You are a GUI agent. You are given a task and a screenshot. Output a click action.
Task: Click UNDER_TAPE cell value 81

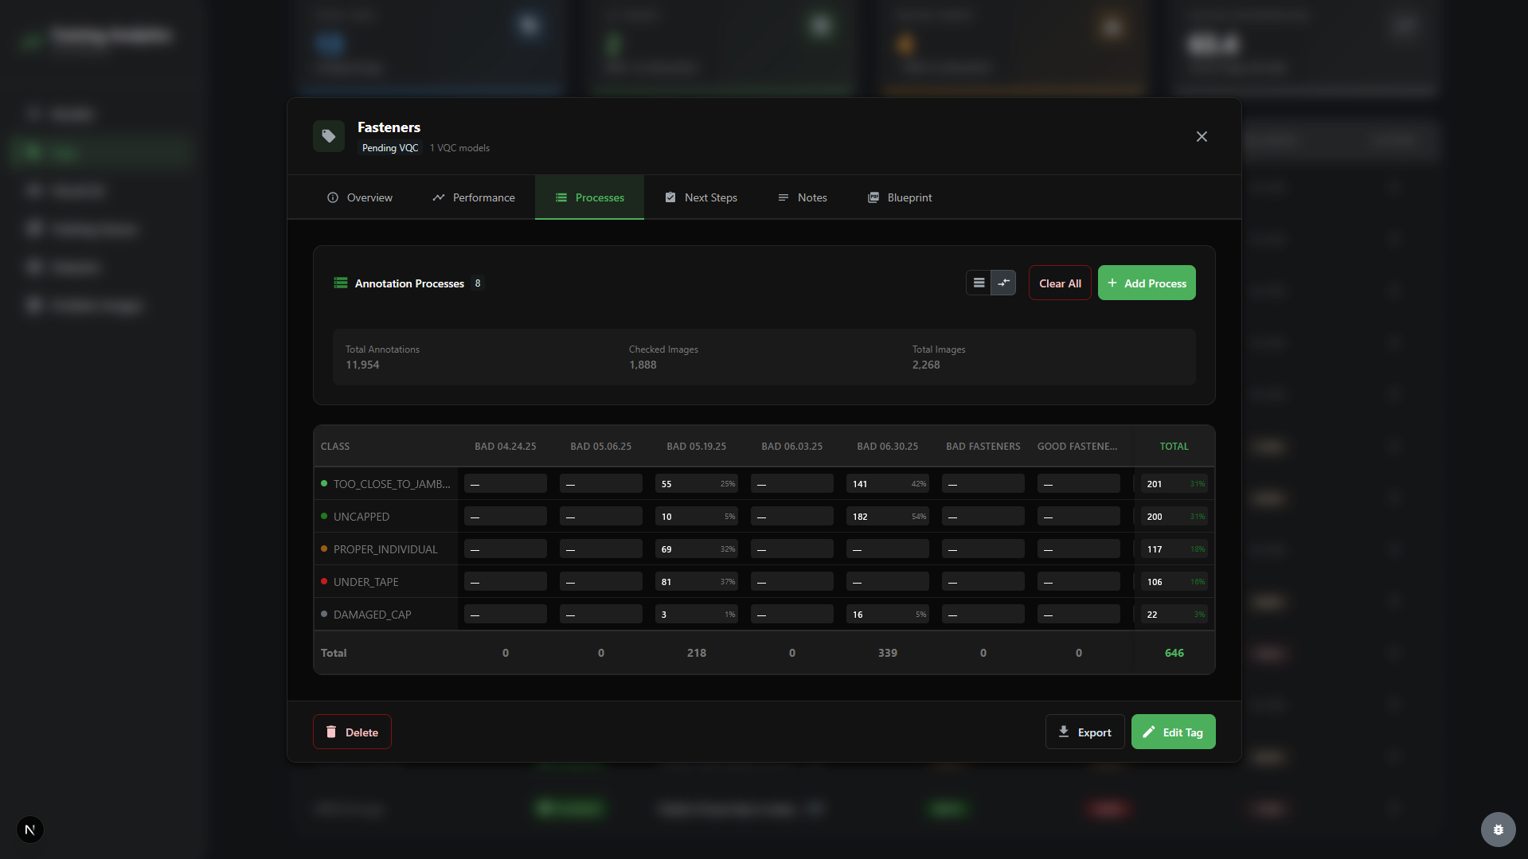tap(697, 581)
